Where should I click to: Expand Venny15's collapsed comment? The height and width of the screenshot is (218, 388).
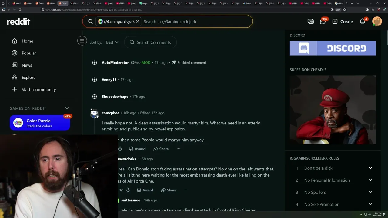tap(95, 80)
